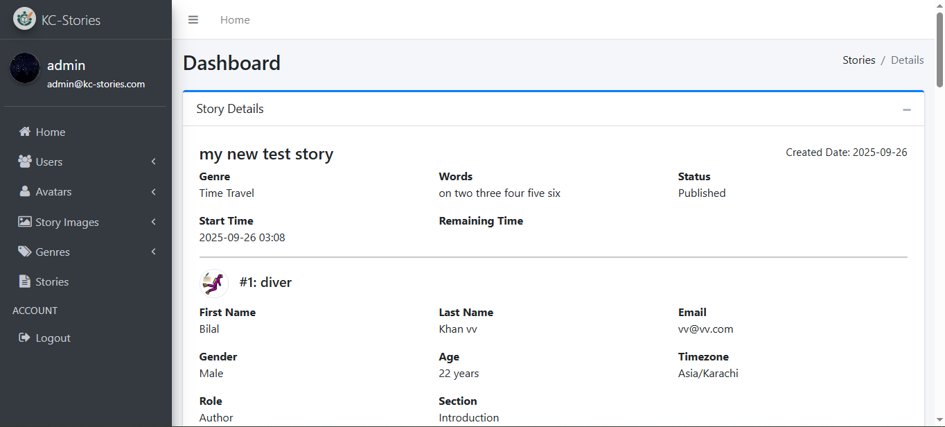Click the Created Date: 2025-09-26 text

click(847, 152)
